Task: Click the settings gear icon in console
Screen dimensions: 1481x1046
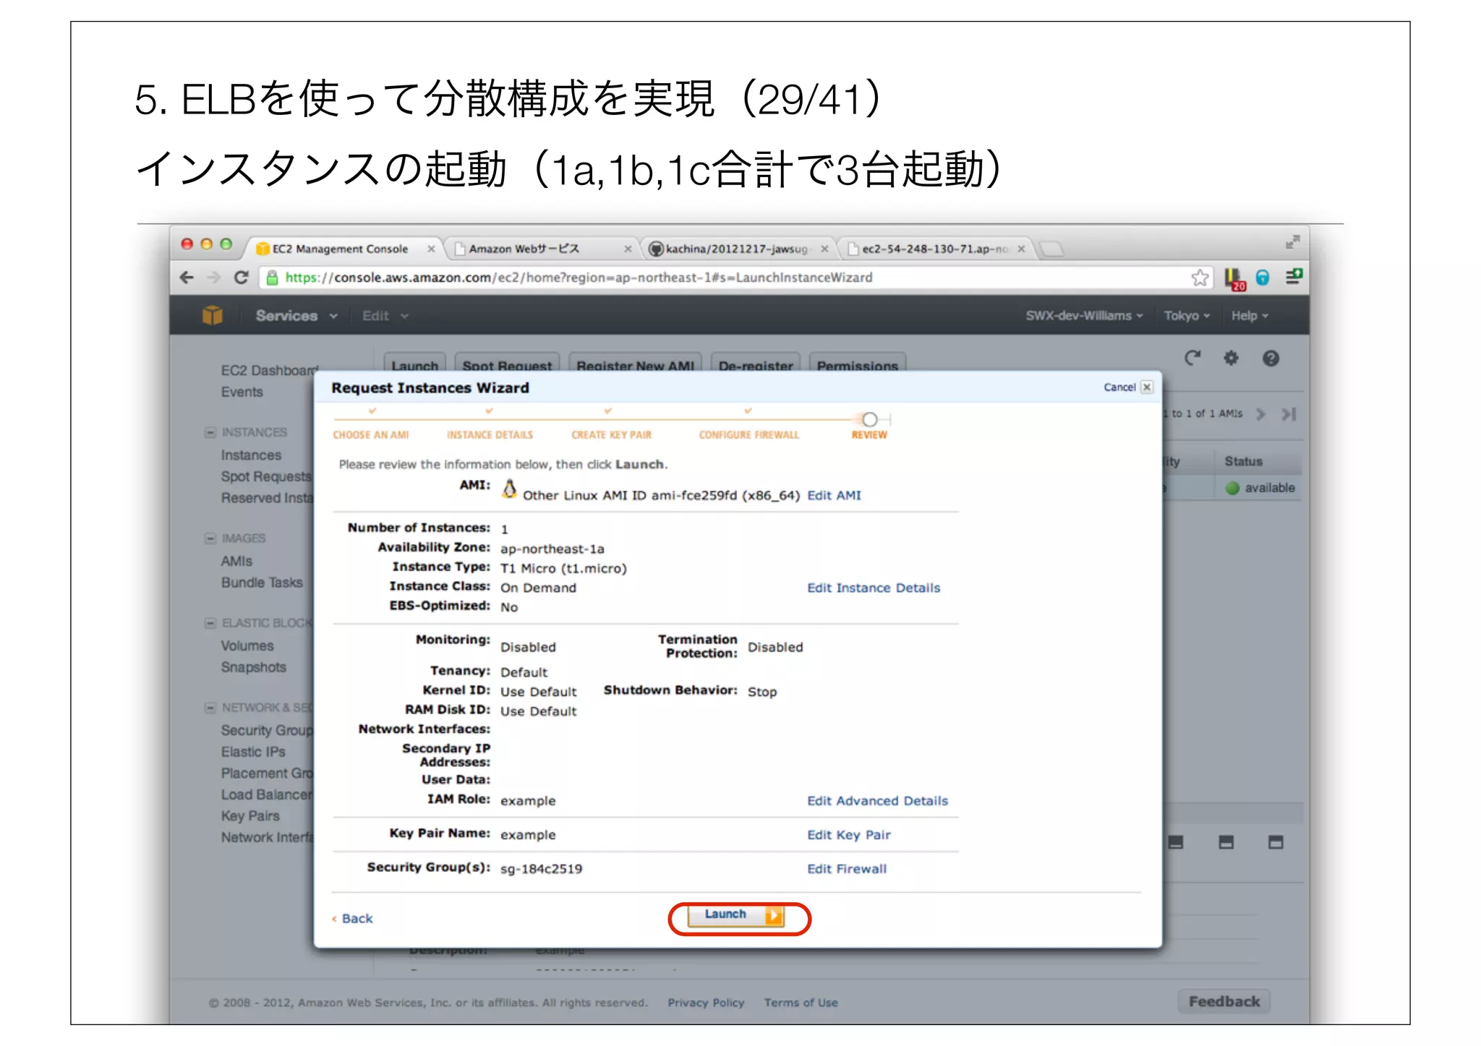Action: [1231, 358]
